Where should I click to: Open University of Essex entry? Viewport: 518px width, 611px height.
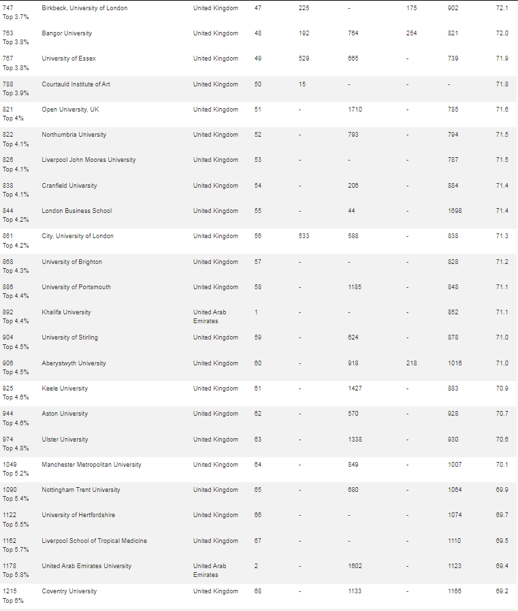point(69,59)
